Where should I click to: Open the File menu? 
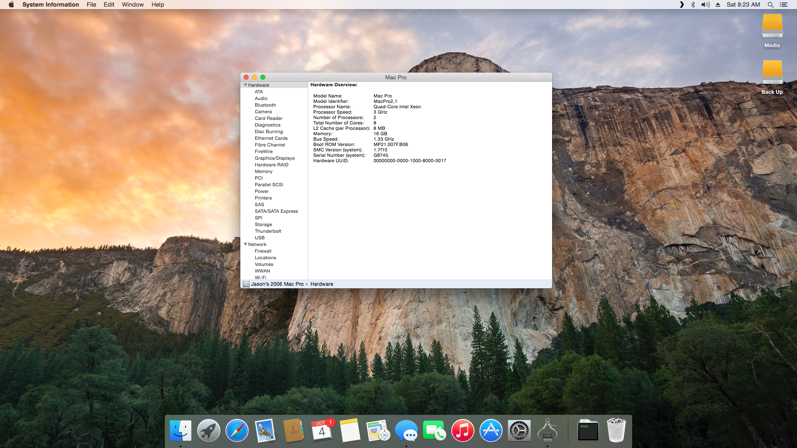(x=91, y=5)
